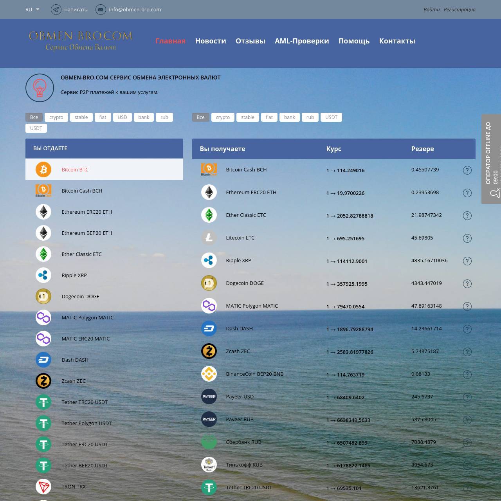This screenshot has width=501, height=501.
Task: Open the AML-Проверки menu item
Action: coord(302,41)
